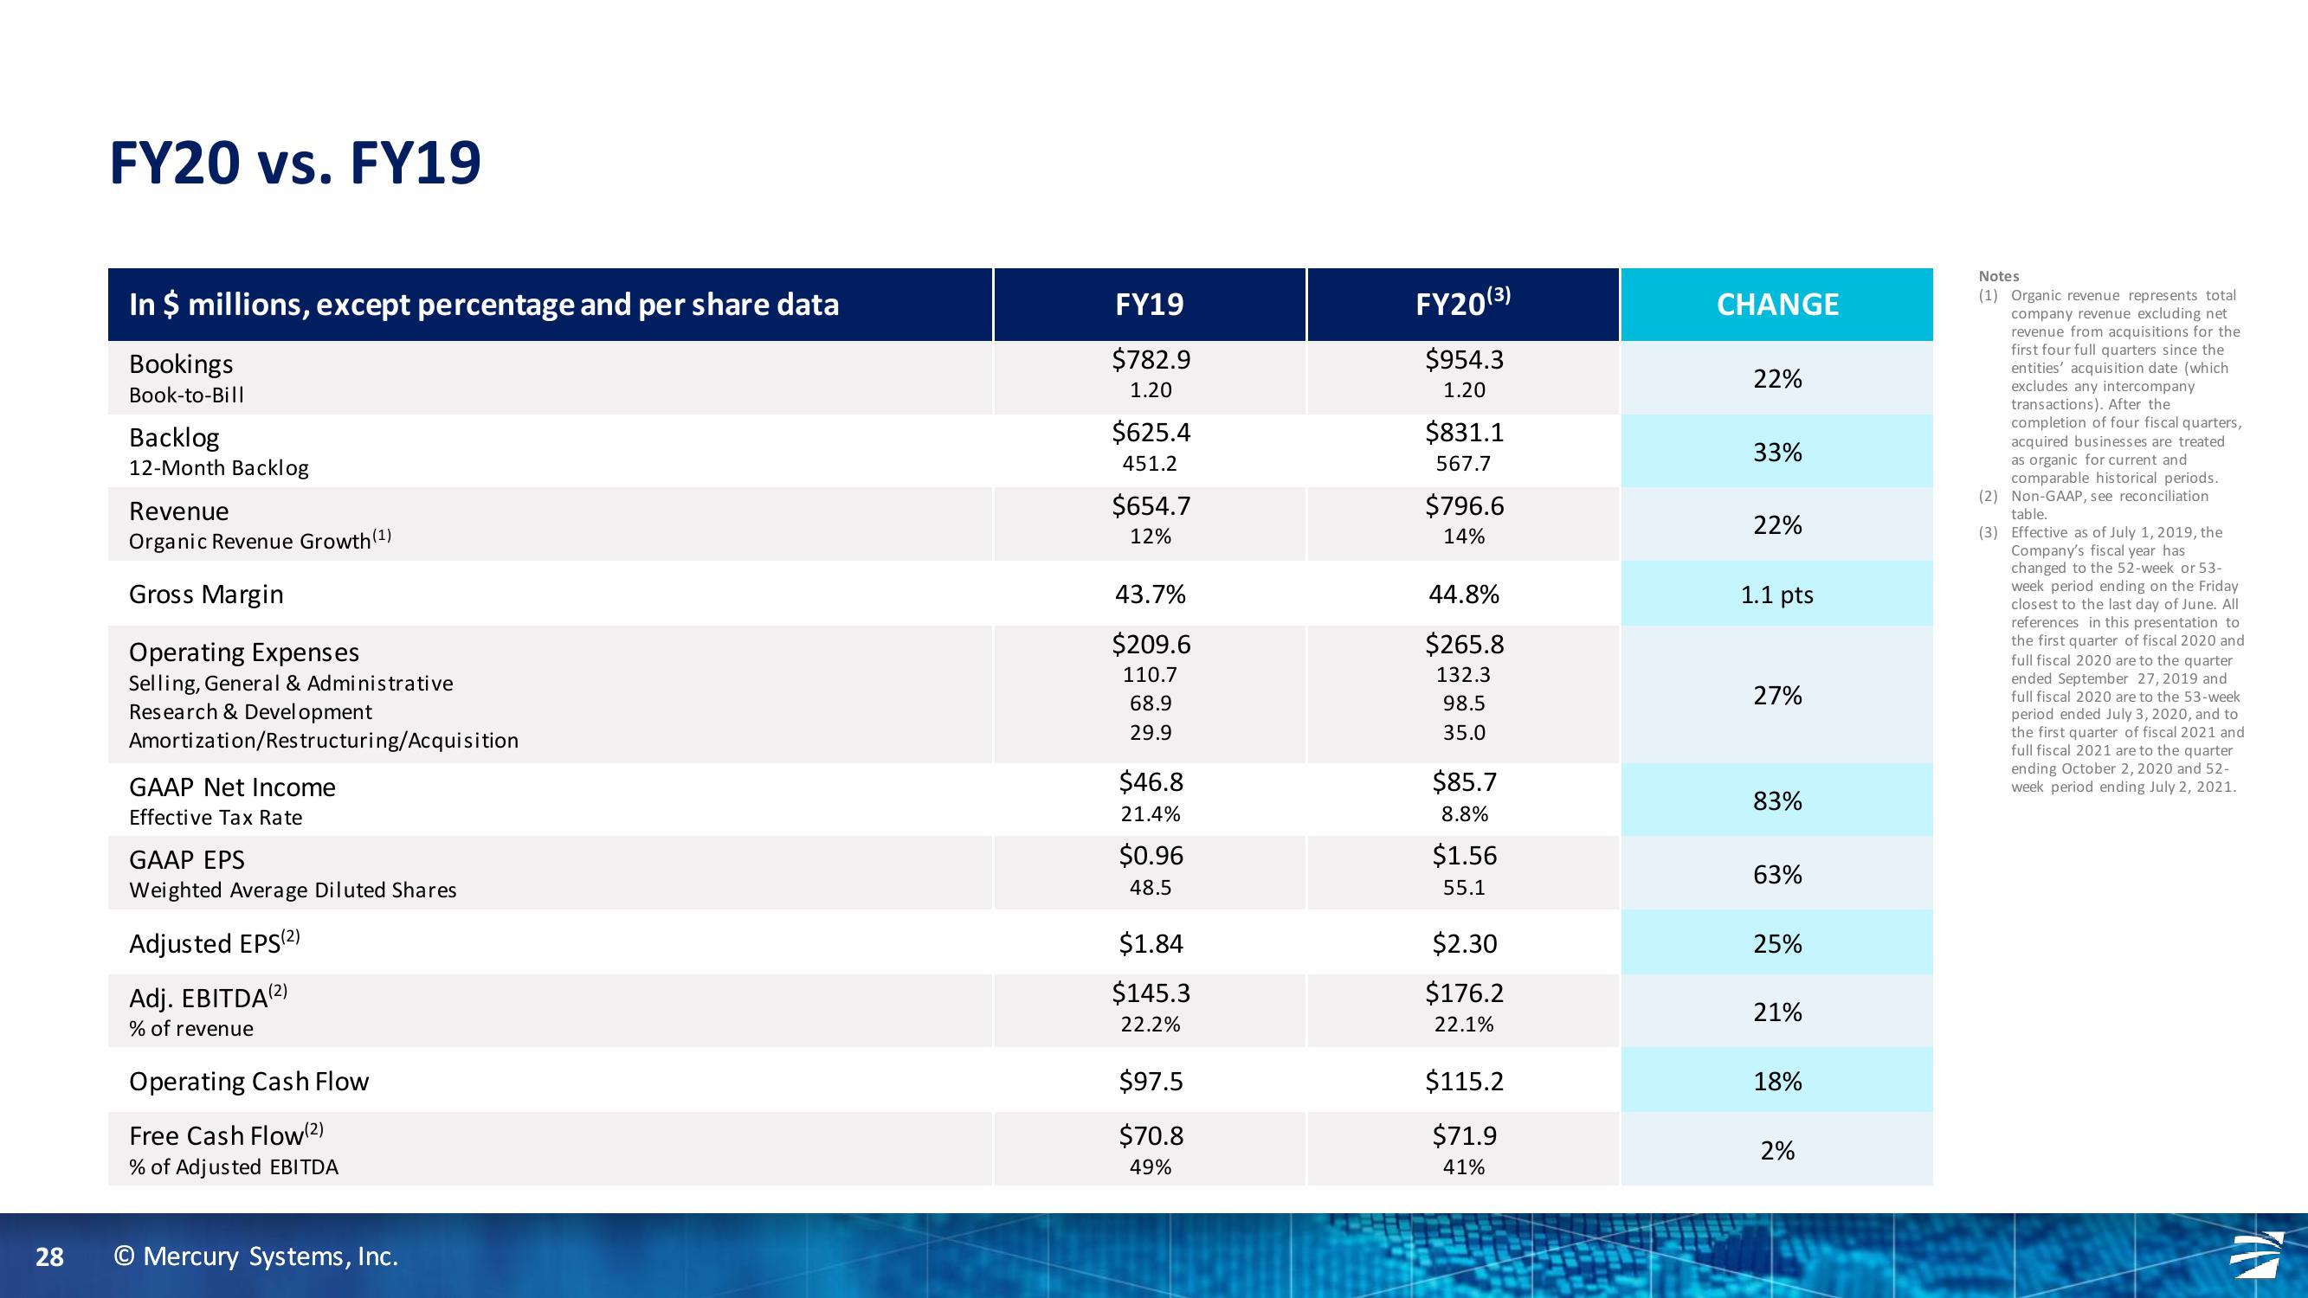The image size is (2308, 1298).
Task: Click the 18% cash flow change
Action: pos(1777,1081)
